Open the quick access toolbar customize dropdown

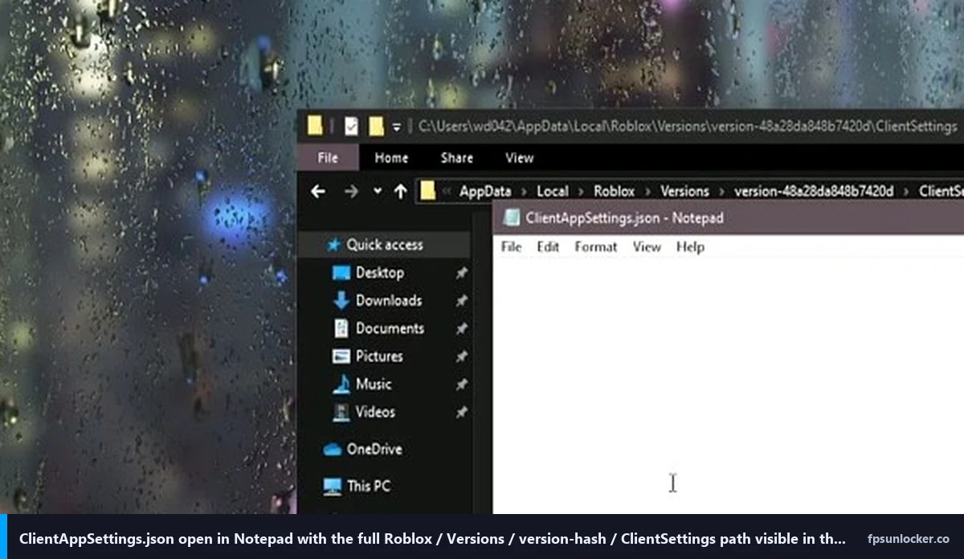[396, 127]
